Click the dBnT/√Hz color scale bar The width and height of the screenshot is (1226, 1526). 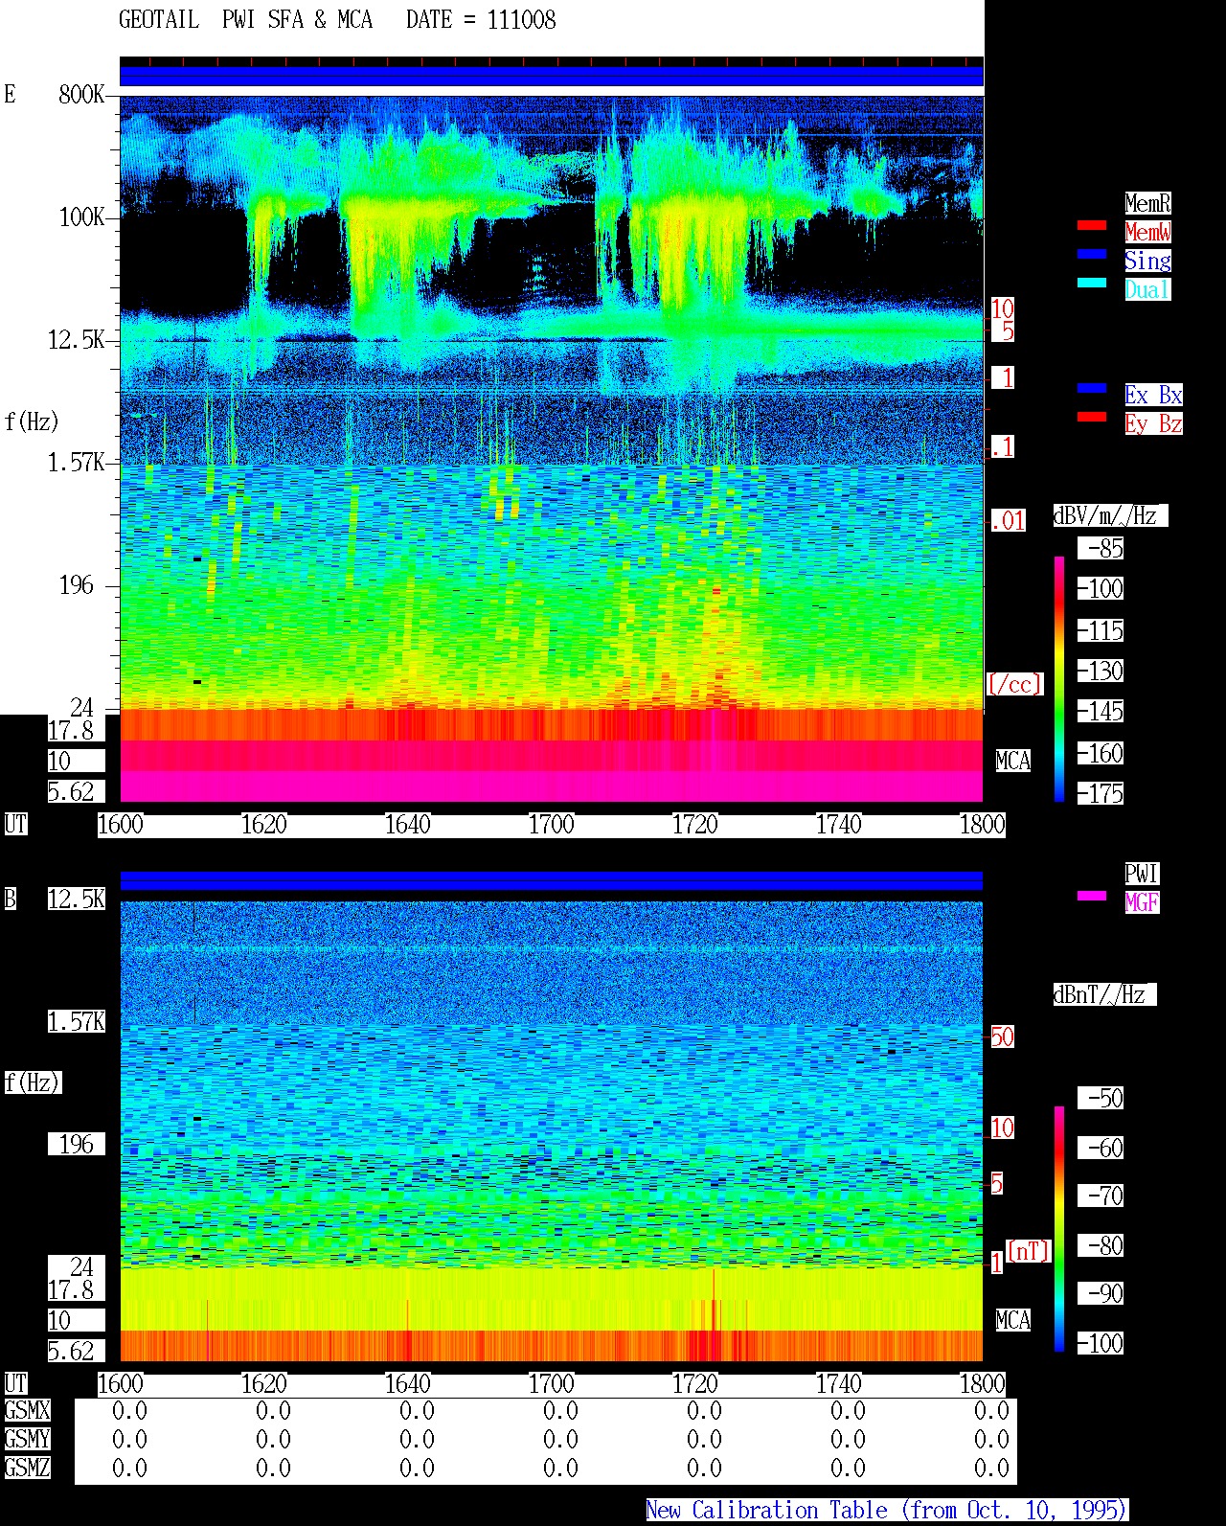coord(1059,1229)
